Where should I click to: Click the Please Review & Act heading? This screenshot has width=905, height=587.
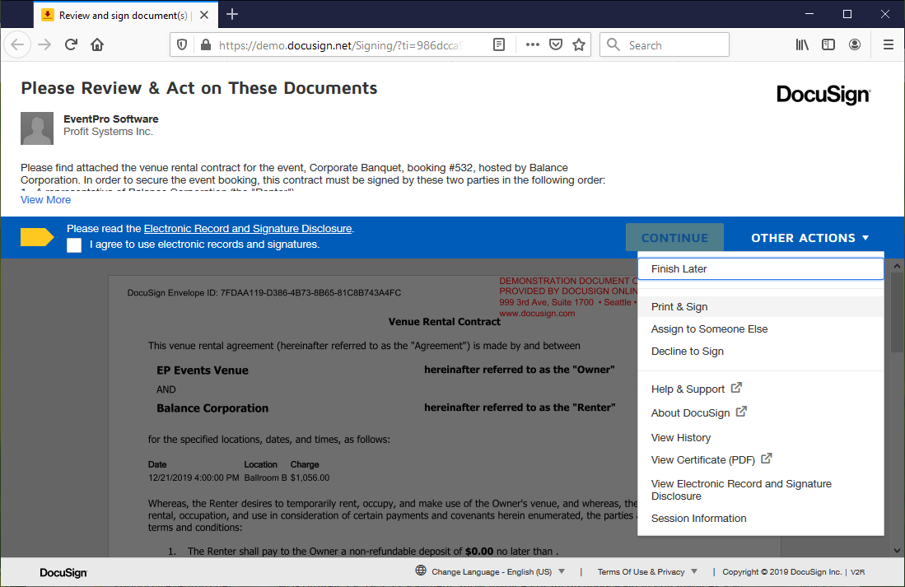199,88
